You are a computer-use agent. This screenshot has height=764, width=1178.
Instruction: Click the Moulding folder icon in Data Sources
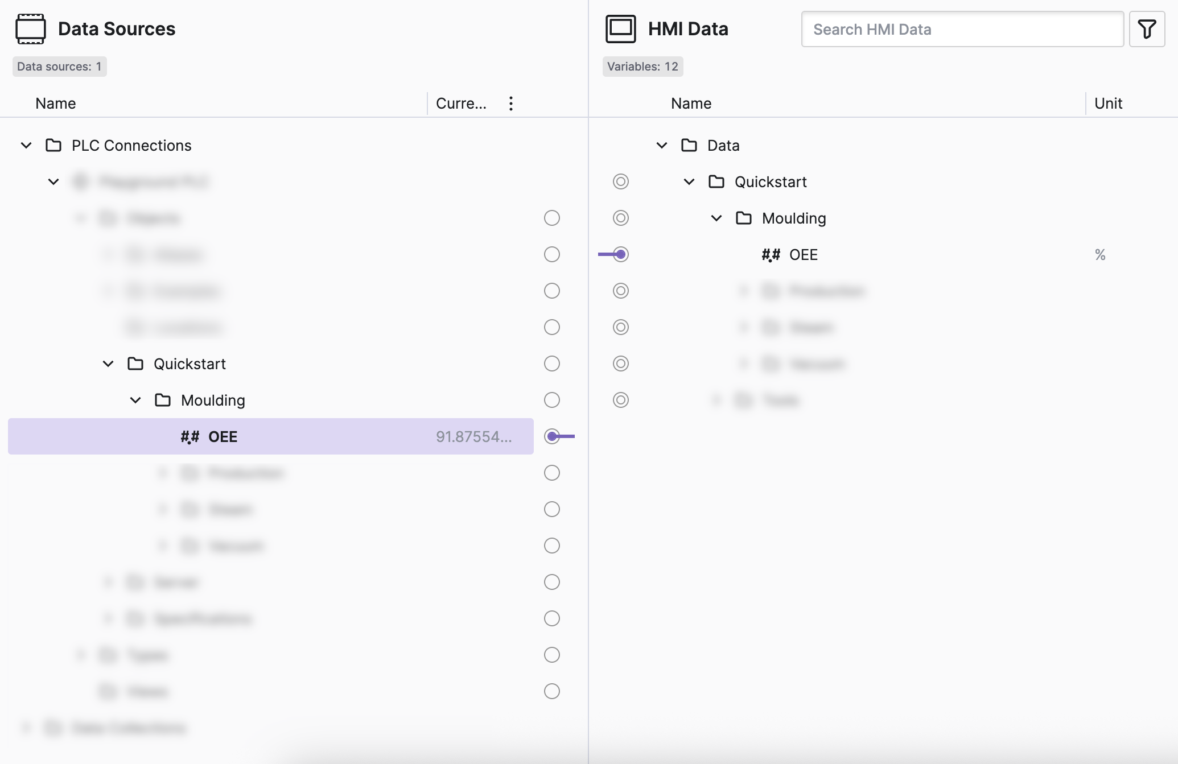(163, 400)
